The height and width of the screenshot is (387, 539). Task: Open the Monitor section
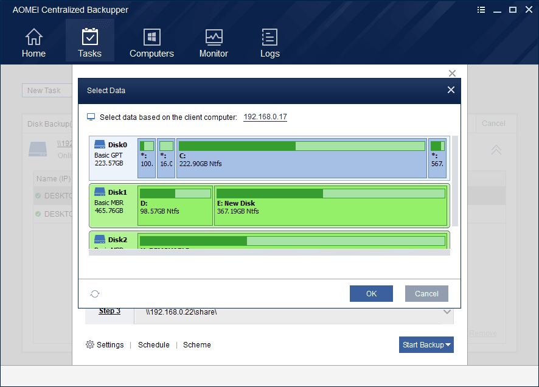coord(214,43)
